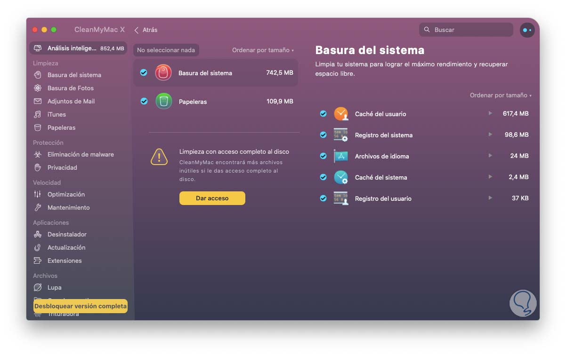This screenshot has height=355, width=566.
Task: Select Basura de Fotos label in sidebar
Action: coord(71,88)
